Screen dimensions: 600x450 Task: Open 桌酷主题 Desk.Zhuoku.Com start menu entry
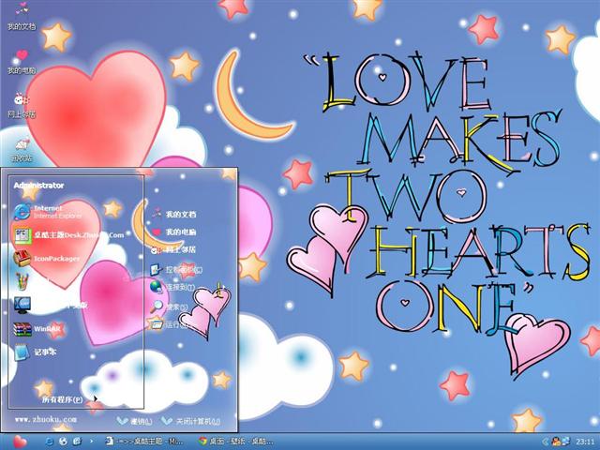(x=68, y=235)
